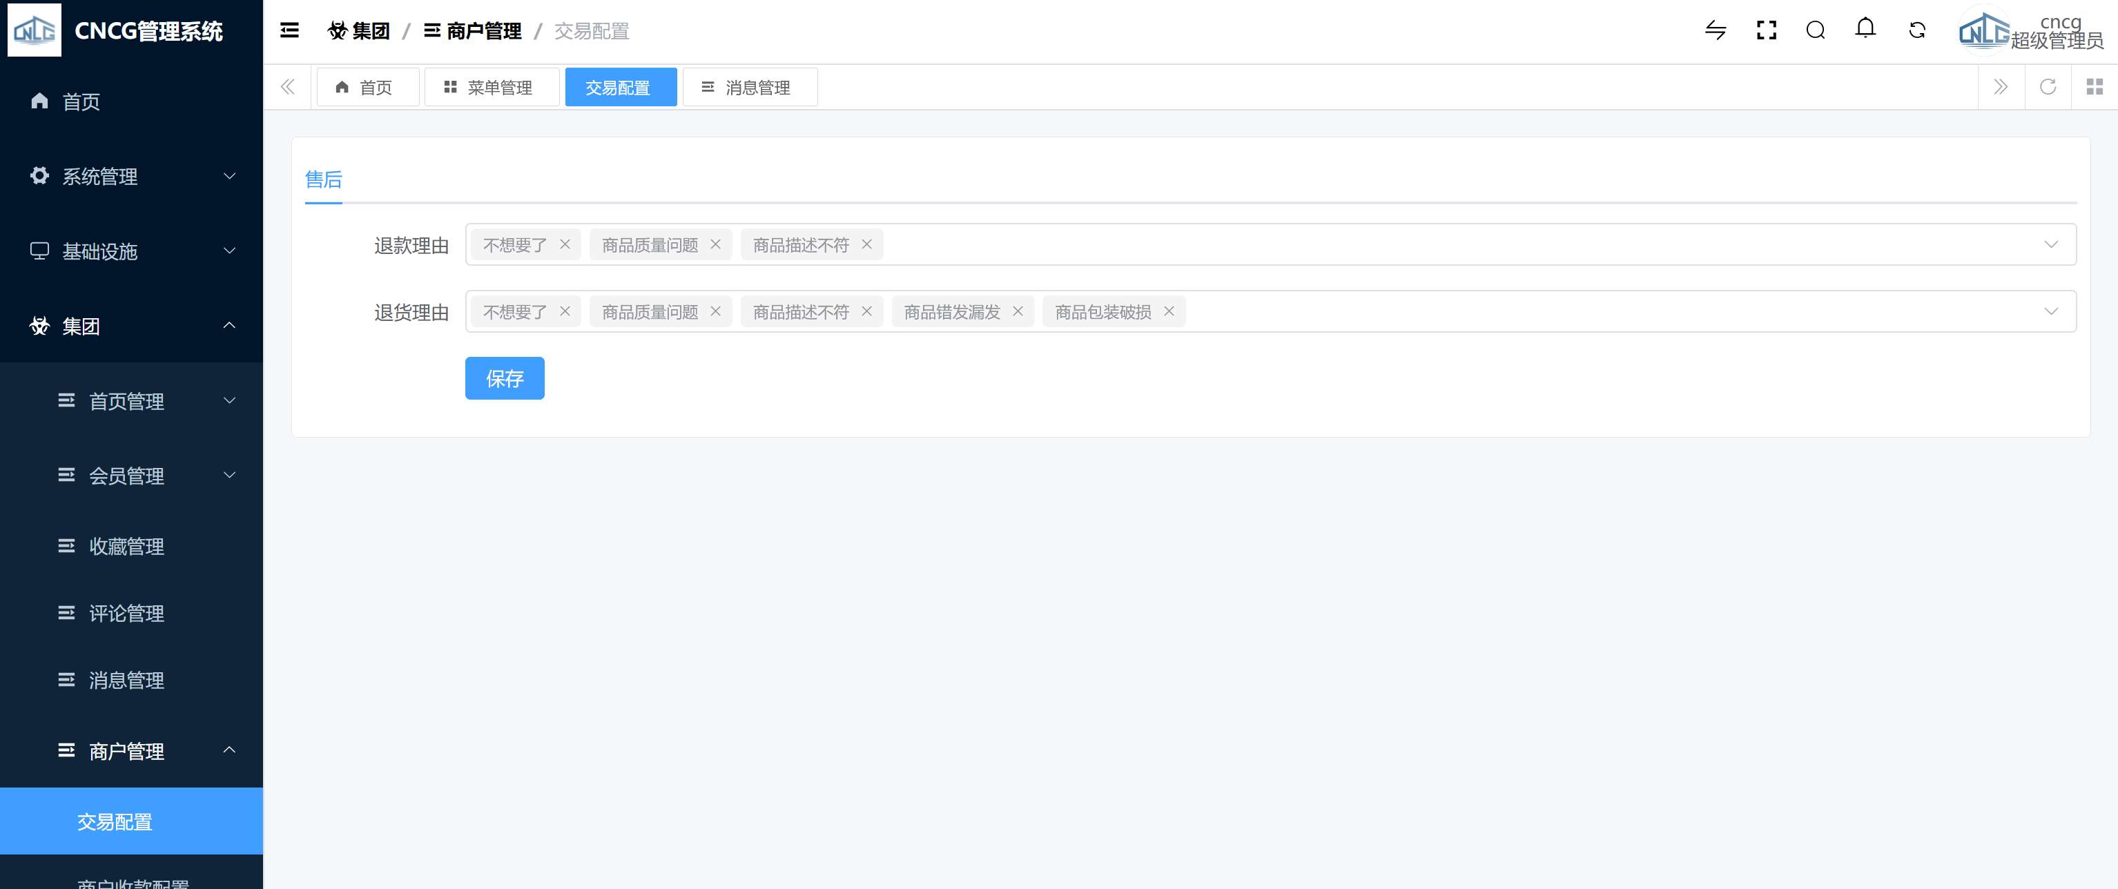
Task: Open the tab grid options icon
Action: (2094, 87)
